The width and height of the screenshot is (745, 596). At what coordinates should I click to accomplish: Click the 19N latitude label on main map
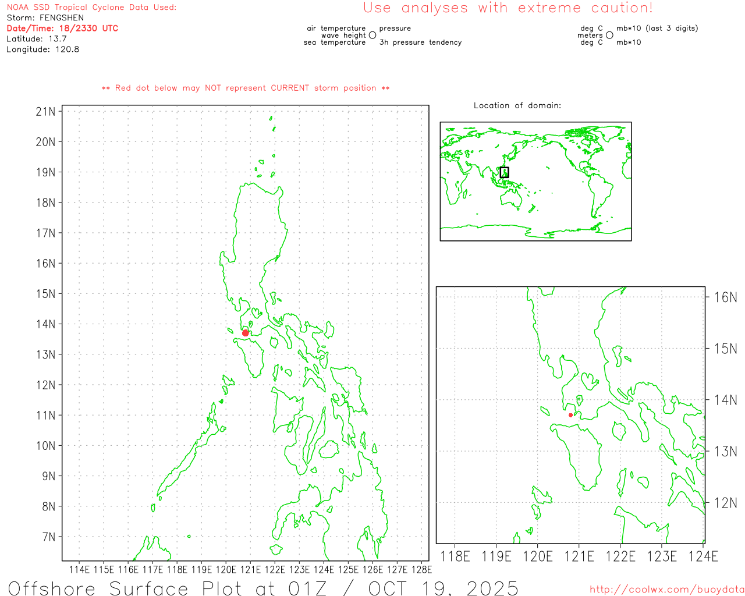tap(46, 172)
